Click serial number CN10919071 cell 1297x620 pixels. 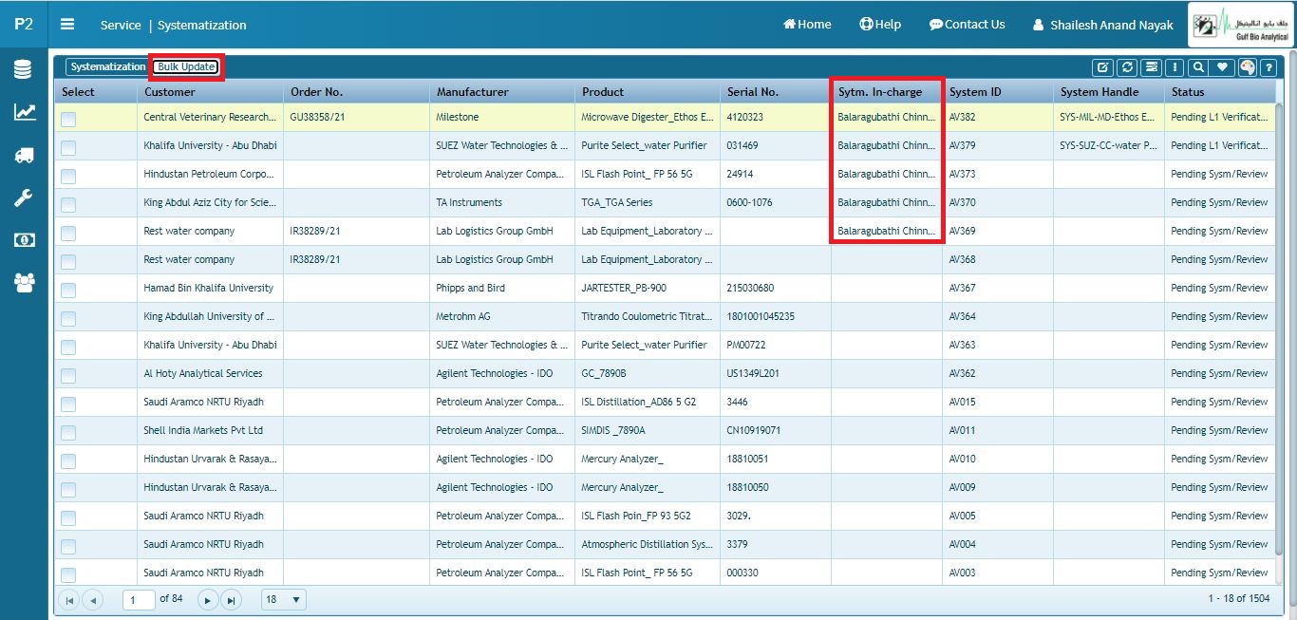pyautogui.click(x=776, y=431)
